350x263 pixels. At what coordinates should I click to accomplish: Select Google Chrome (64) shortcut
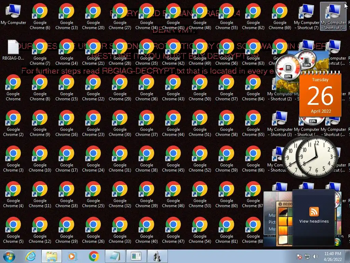coord(253,88)
